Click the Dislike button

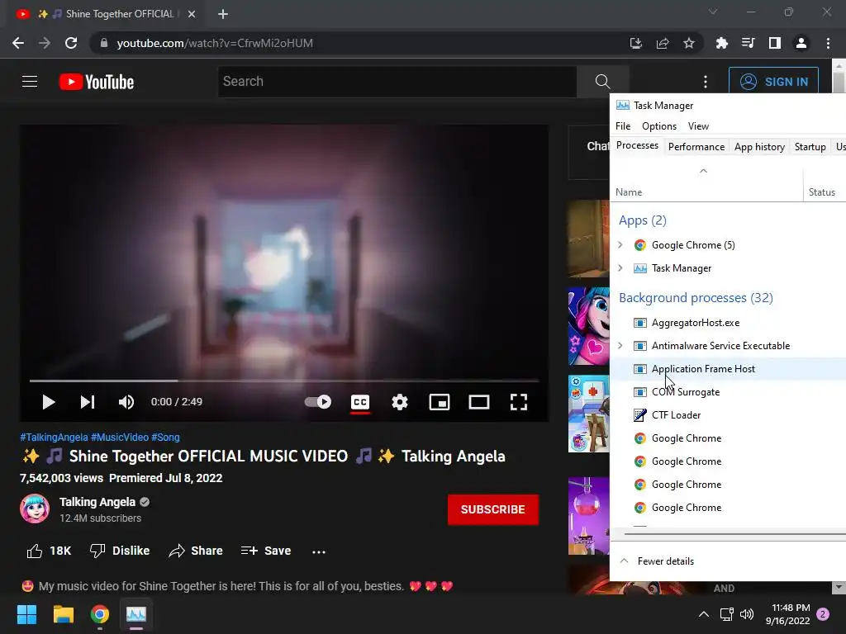tap(120, 551)
